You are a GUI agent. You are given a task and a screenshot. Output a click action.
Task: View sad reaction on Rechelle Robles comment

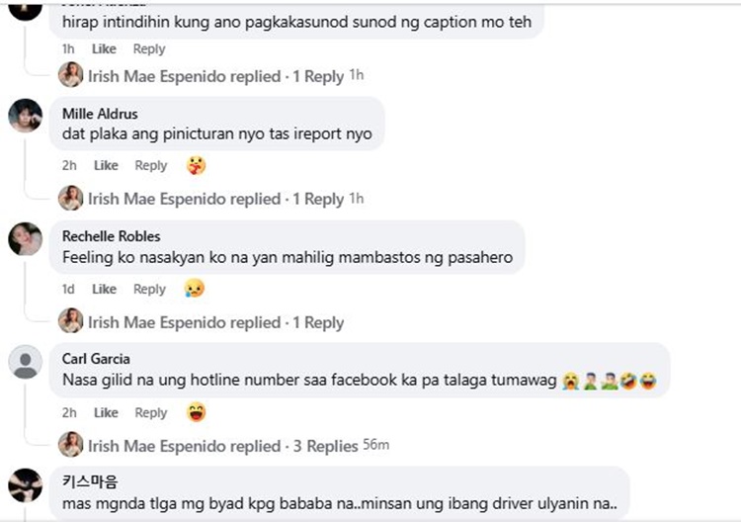(x=195, y=289)
